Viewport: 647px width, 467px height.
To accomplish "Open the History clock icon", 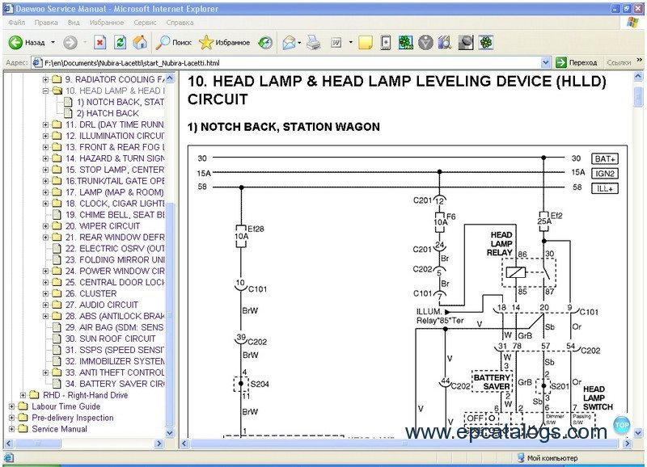I will (265, 42).
